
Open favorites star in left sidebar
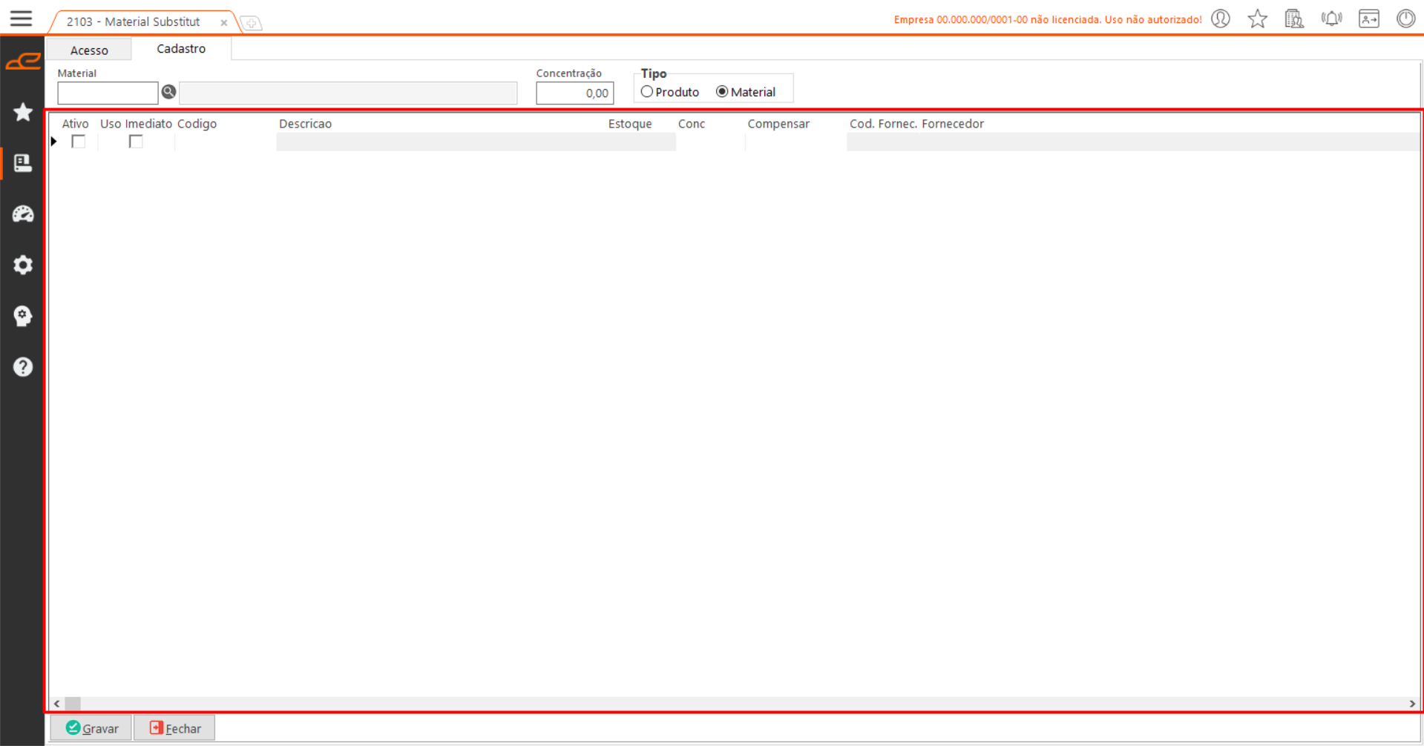coord(23,112)
